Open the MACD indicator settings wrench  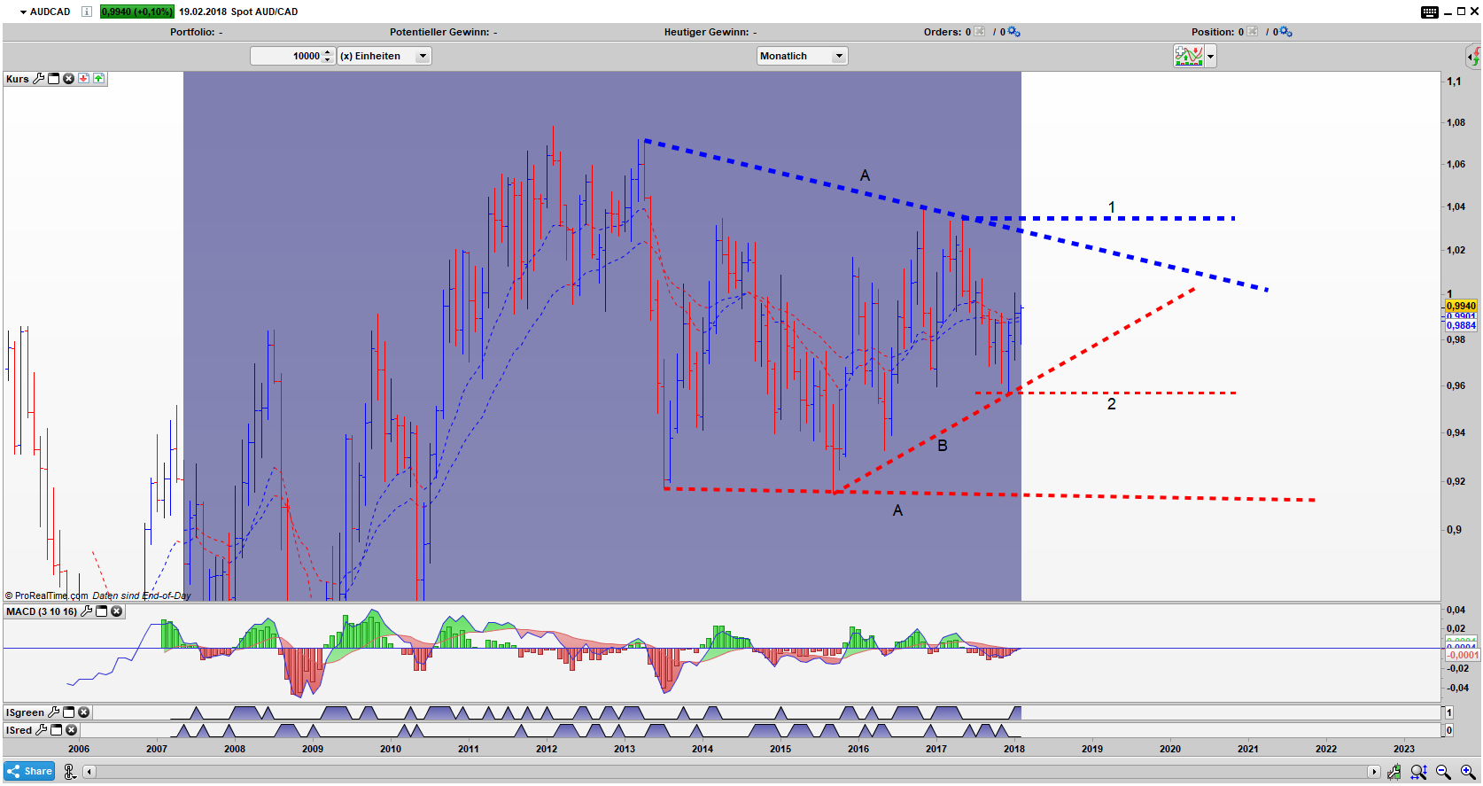86,611
